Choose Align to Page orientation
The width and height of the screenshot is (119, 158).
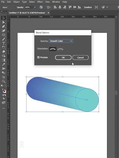click(x=53, y=49)
